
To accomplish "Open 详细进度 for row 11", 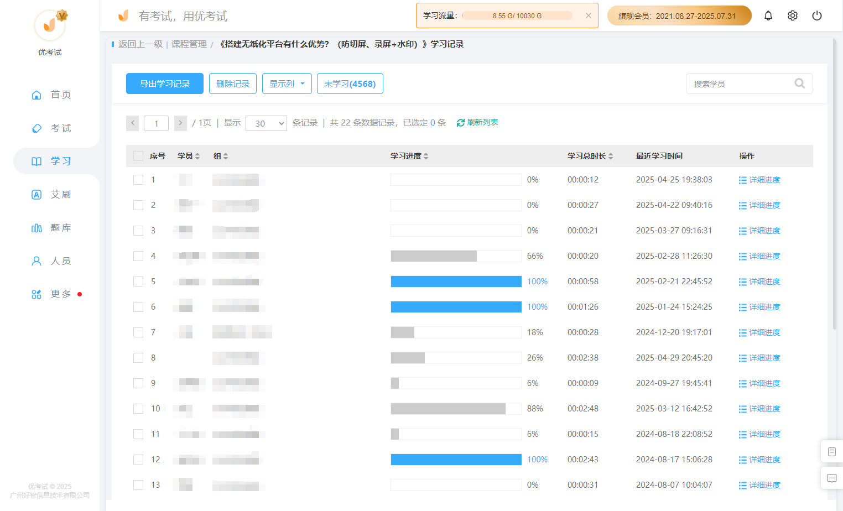I will click(759, 434).
